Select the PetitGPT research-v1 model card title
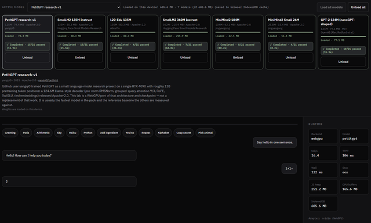 tap(20, 20)
